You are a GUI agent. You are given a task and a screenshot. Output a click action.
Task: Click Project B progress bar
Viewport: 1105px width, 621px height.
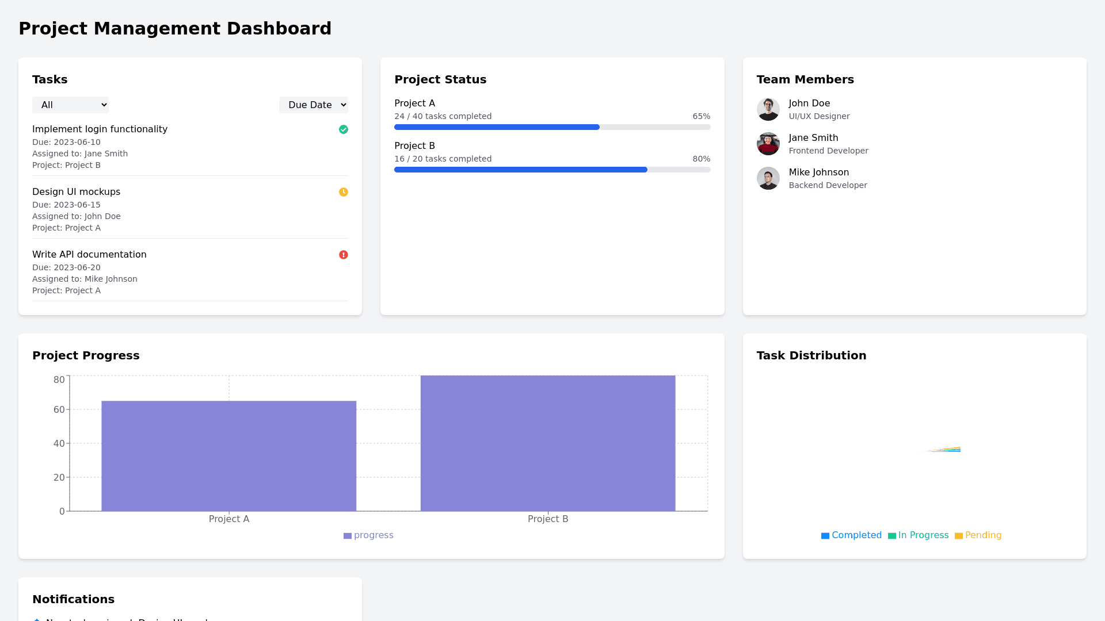(552, 170)
